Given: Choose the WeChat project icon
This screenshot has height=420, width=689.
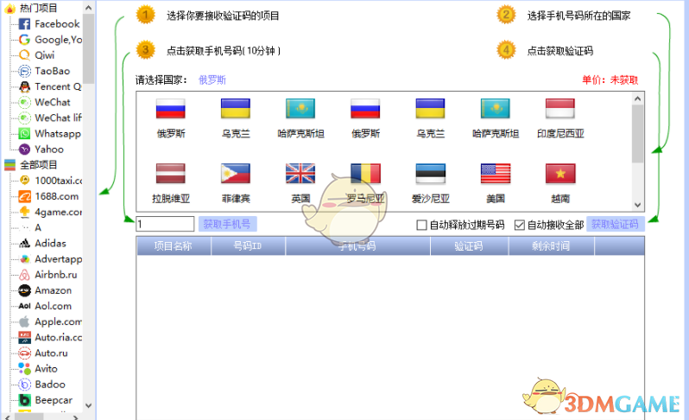Looking at the screenshot, I should (x=24, y=102).
